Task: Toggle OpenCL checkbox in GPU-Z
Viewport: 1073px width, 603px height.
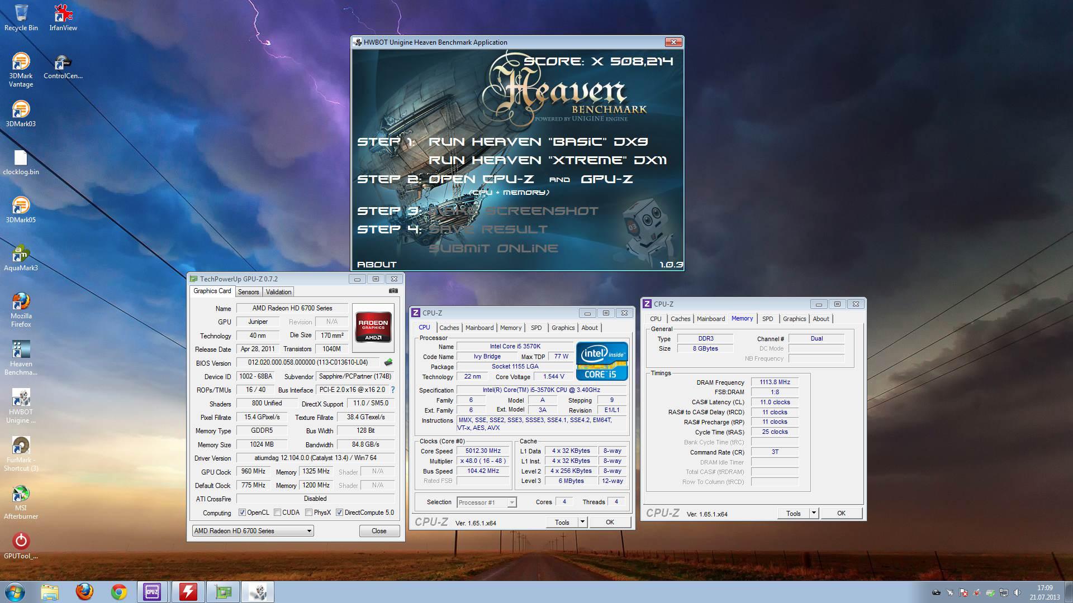Action: click(x=243, y=513)
